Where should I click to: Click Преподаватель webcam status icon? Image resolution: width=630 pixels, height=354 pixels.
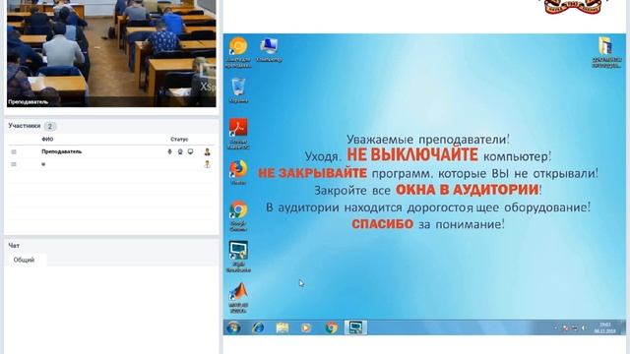(180, 151)
